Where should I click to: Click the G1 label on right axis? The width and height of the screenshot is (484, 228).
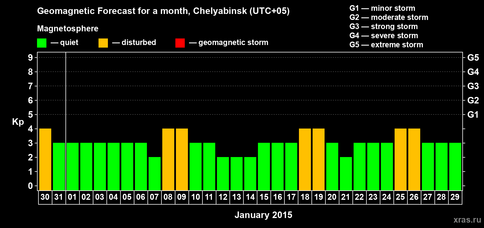(473, 115)
